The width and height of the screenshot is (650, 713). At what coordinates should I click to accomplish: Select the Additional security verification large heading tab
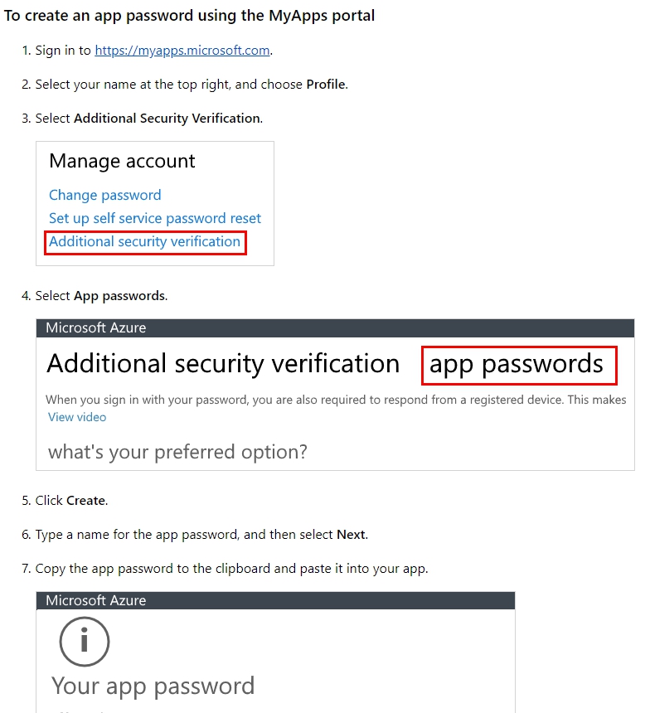coord(223,364)
